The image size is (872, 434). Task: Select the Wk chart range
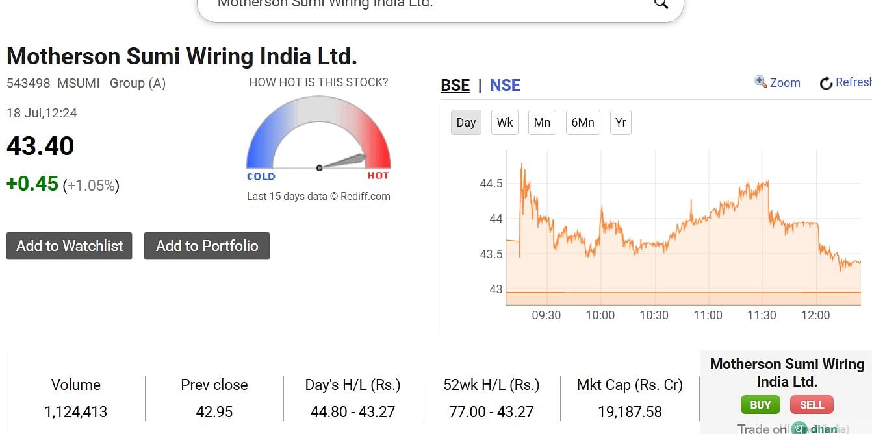[x=505, y=122]
